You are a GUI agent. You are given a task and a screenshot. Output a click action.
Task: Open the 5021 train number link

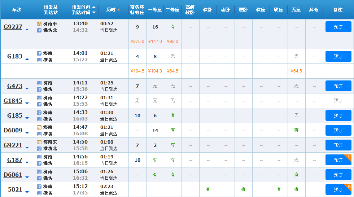click(x=15, y=189)
